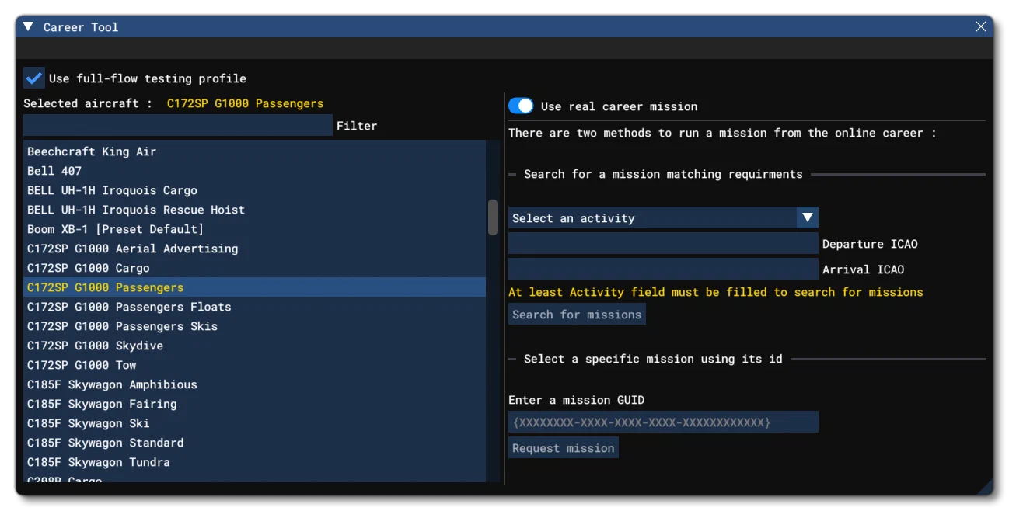Click the window resize grip corner
Screen dimensions: 1009x511
coord(986,488)
